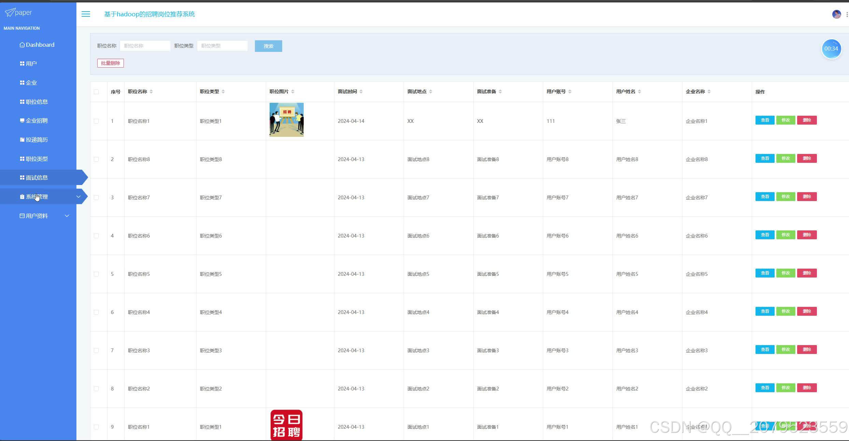Click 修改 for 企业名称8 row
849x441 pixels.
(786, 158)
